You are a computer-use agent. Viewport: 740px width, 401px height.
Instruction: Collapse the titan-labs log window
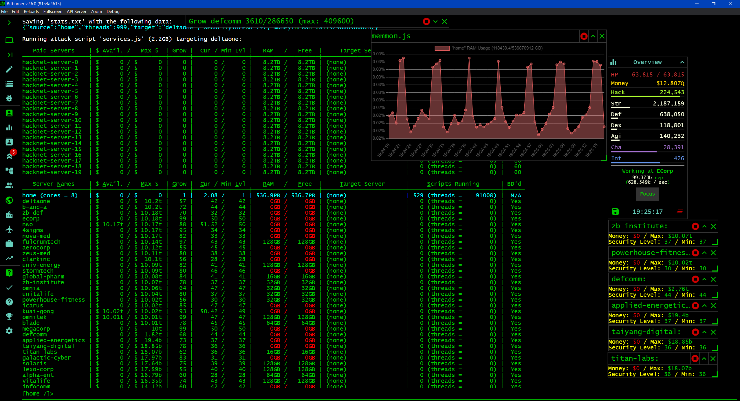704,358
